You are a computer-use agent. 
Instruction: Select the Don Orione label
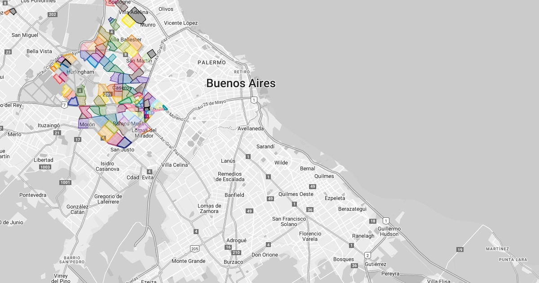(265, 255)
